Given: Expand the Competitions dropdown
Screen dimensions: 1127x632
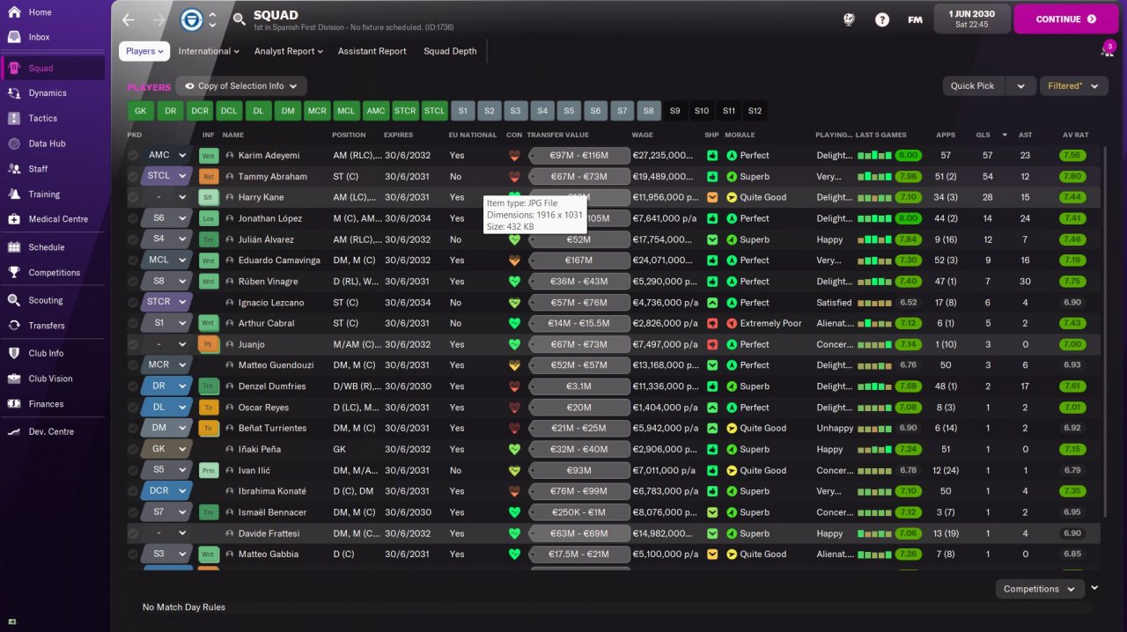Looking at the screenshot, I should coord(1040,589).
